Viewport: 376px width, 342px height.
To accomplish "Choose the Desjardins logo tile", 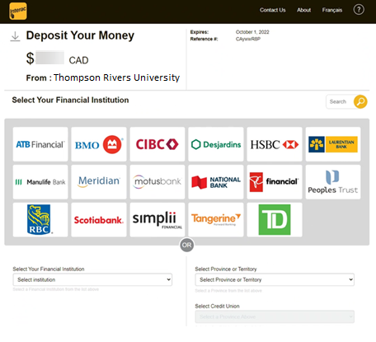I will (216, 144).
